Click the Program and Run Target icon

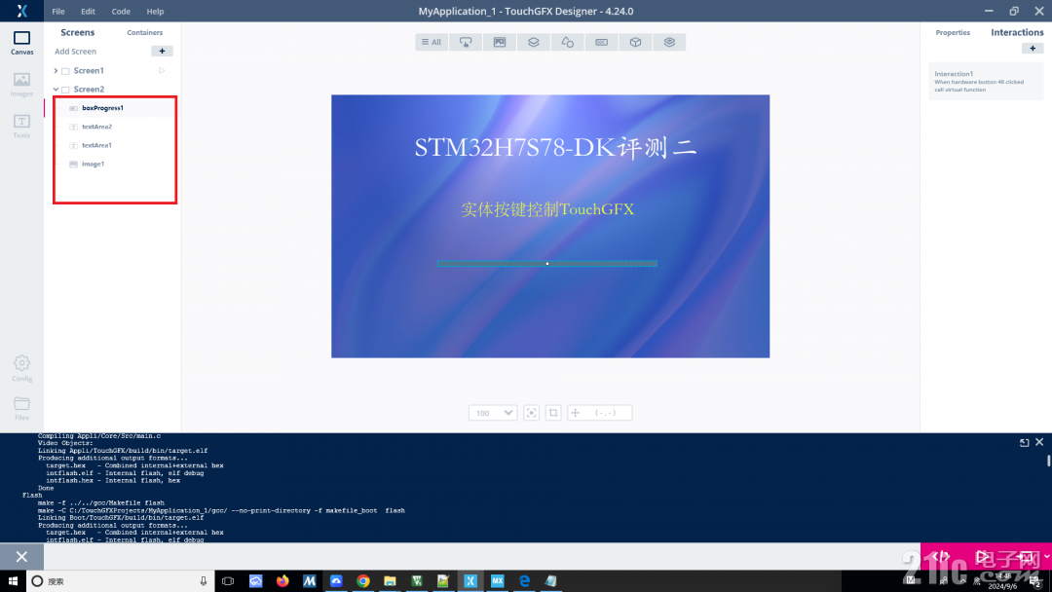pyautogui.click(x=1026, y=557)
